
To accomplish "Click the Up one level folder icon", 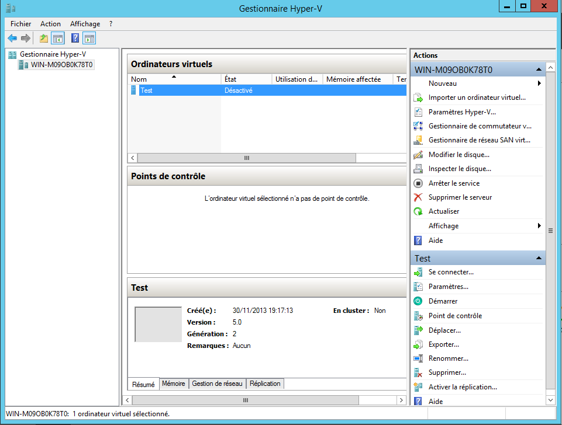I will (x=44, y=39).
